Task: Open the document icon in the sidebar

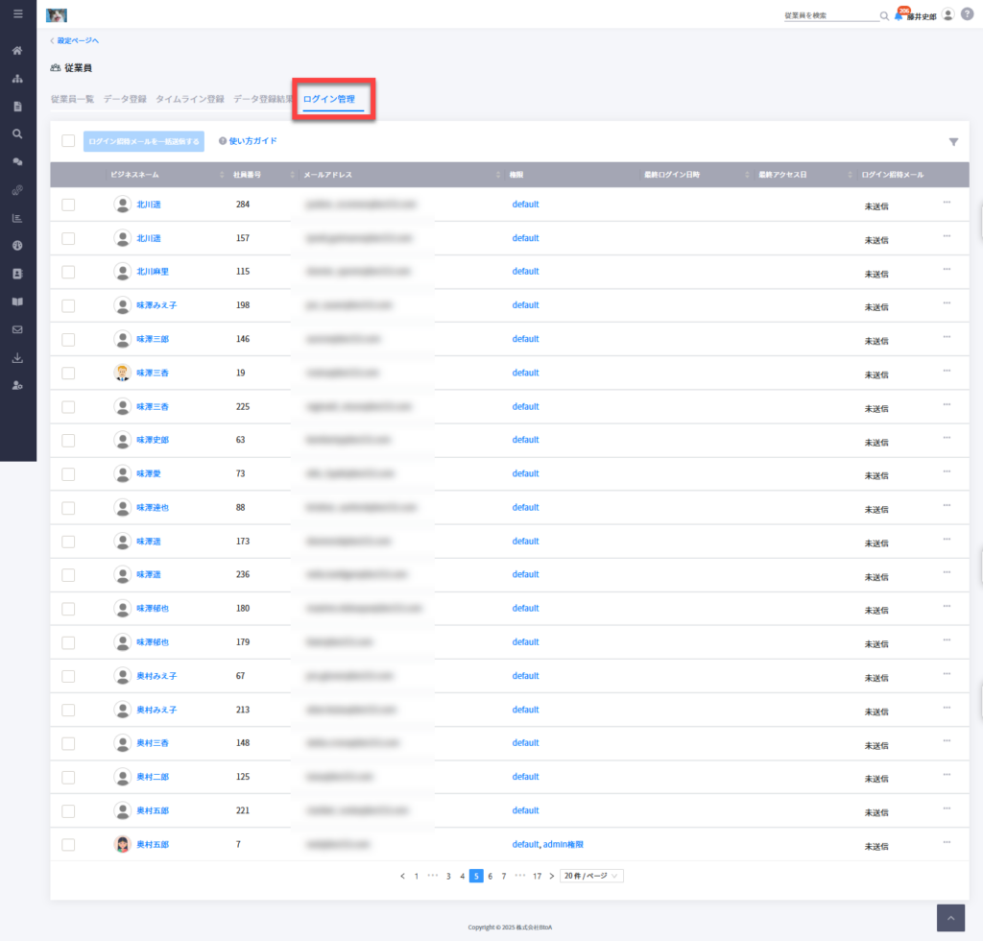Action: point(17,106)
